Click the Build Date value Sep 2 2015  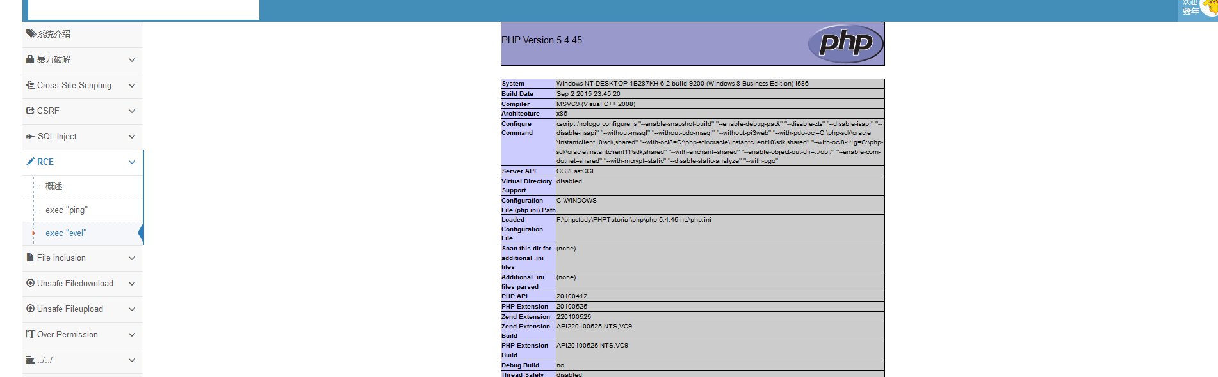[588, 94]
